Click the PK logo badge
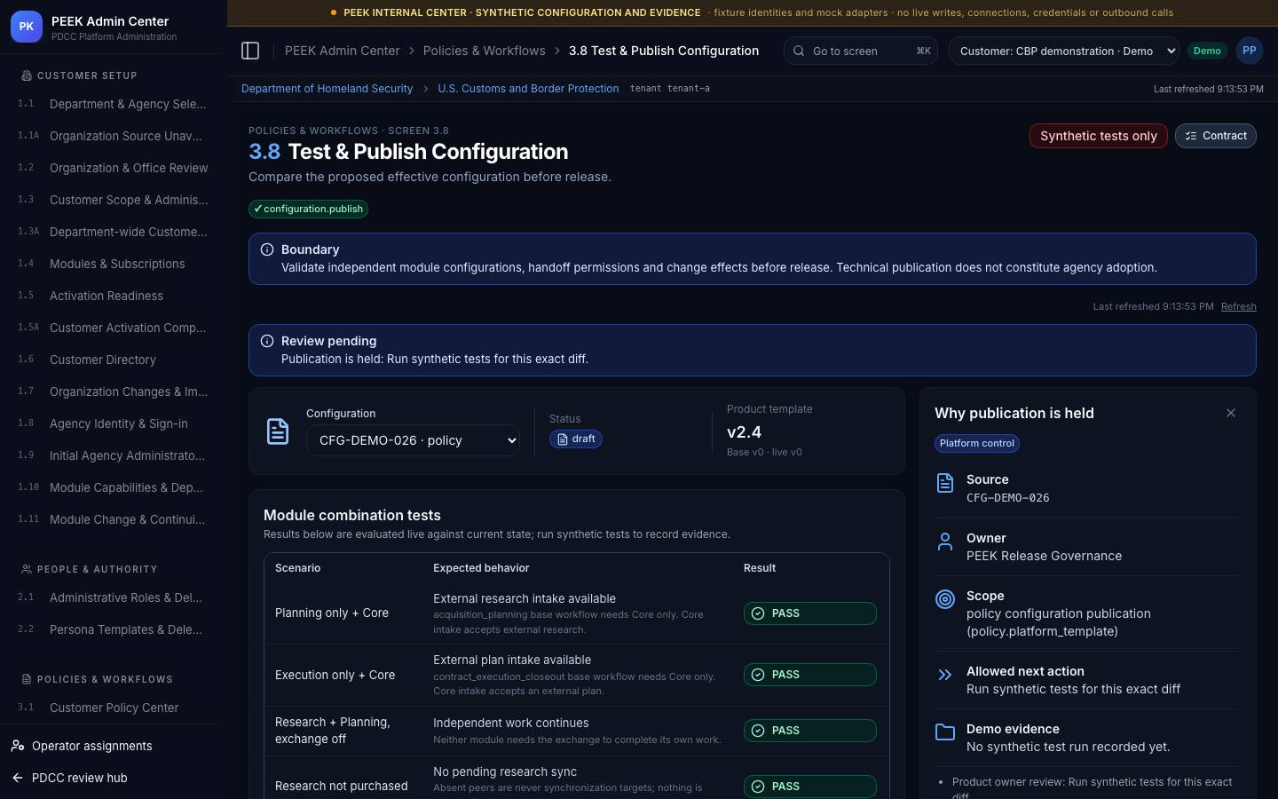The image size is (1278, 799). (x=27, y=27)
